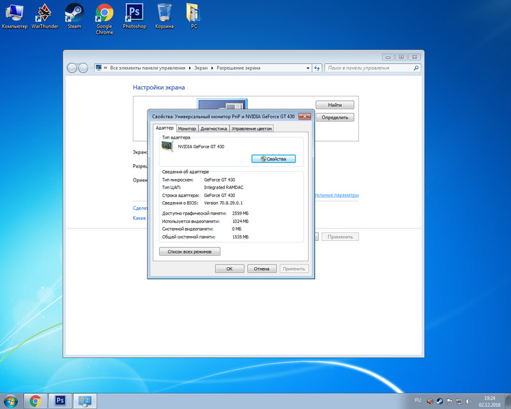Click the Найти button
Viewport: 511px width, 409px height.
tap(335, 105)
